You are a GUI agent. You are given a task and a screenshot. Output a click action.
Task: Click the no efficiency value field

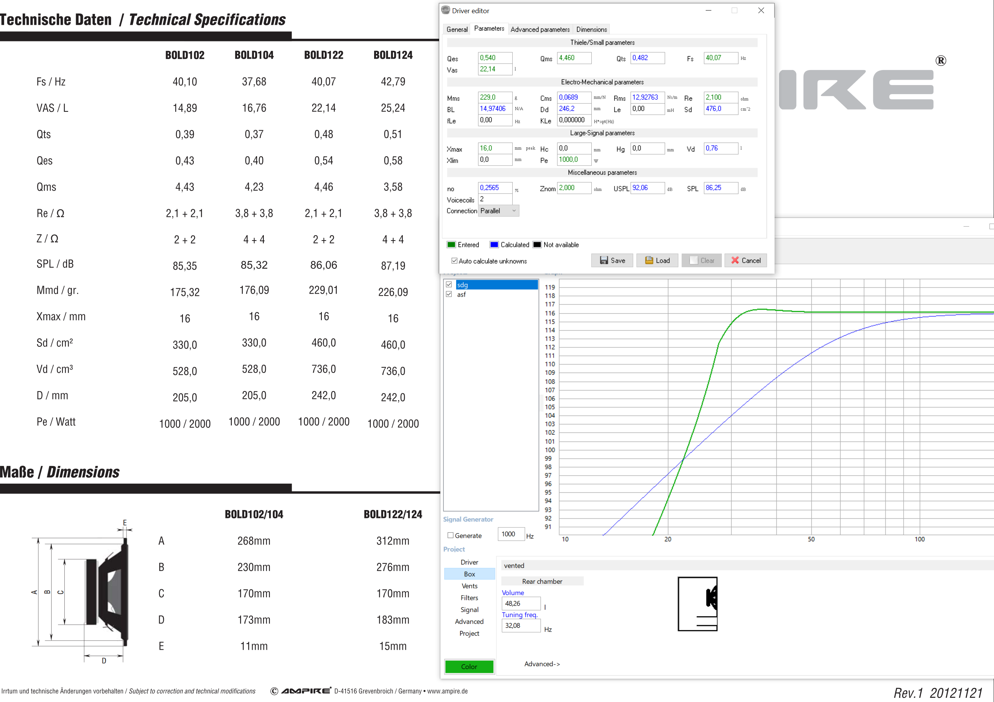[495, 188]
